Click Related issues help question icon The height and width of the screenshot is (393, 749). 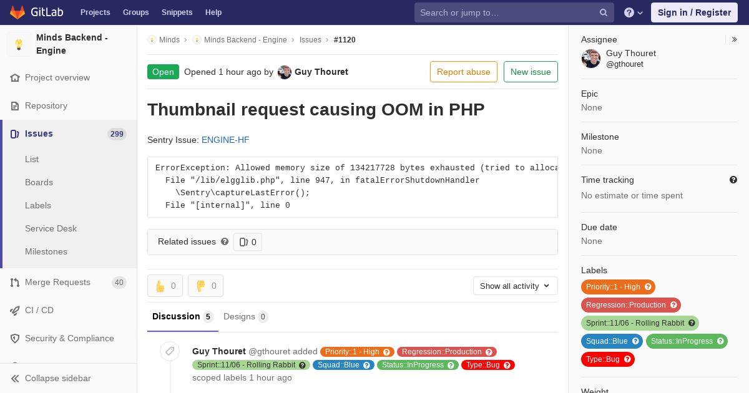[x=225, y=241]
